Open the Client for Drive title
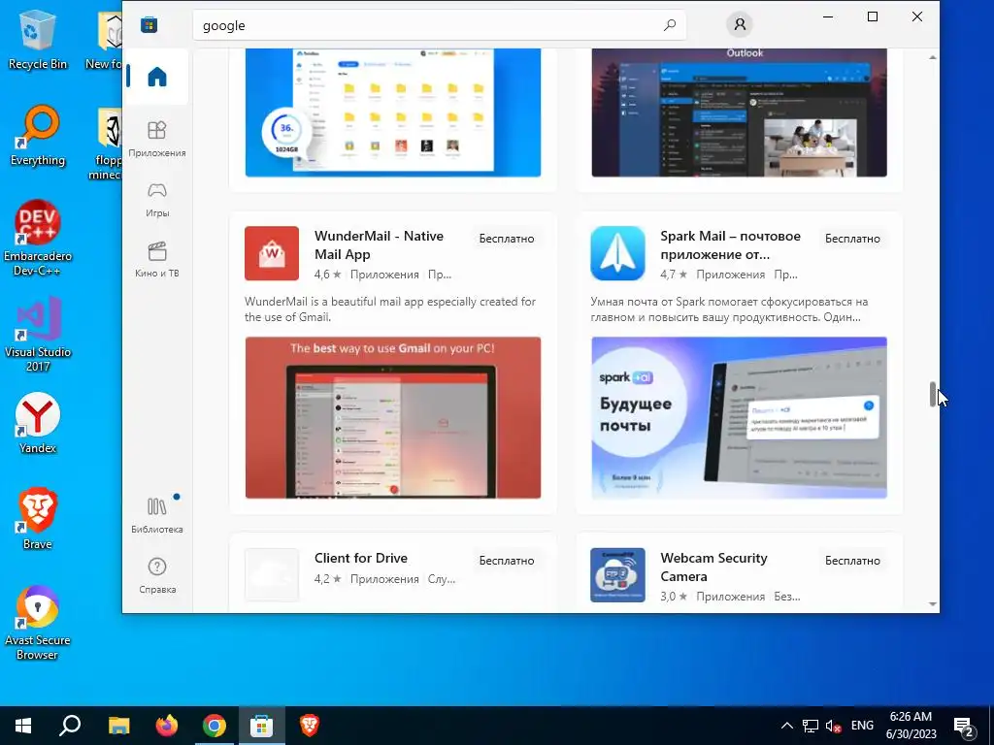994x745 pixels. (361, 558)
